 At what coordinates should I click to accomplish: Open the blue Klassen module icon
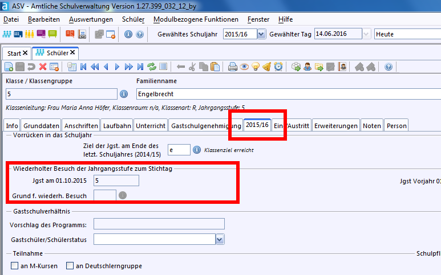point(18,34)
